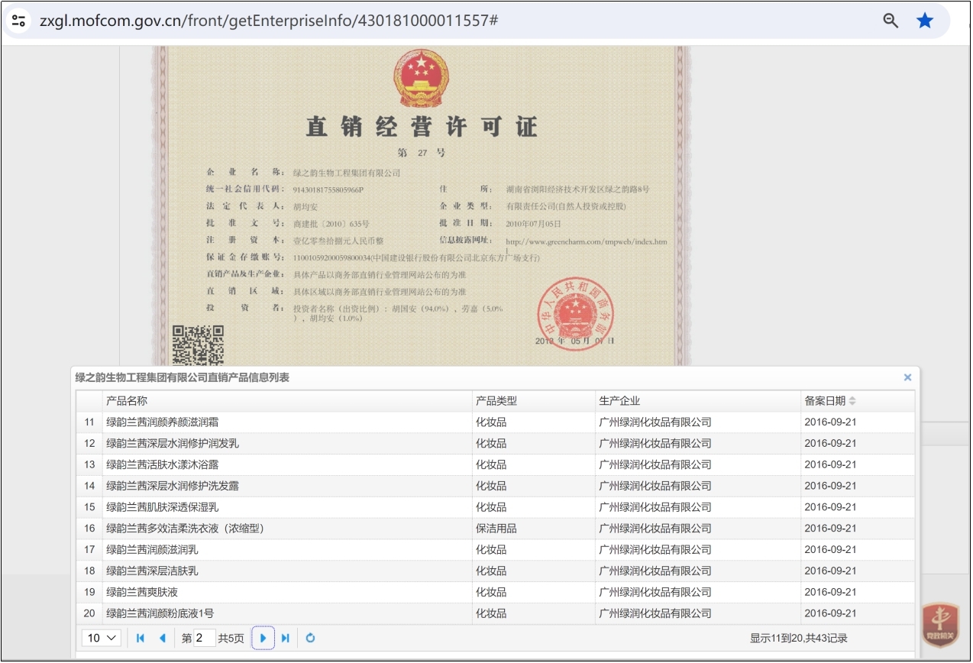
Task: Click the red badge icon at bottom right
Action: (x=940, y=626)
